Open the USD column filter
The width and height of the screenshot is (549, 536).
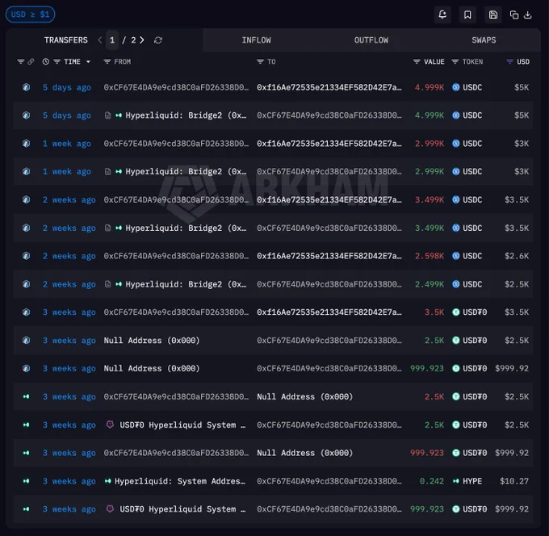[x=509, y=61]
